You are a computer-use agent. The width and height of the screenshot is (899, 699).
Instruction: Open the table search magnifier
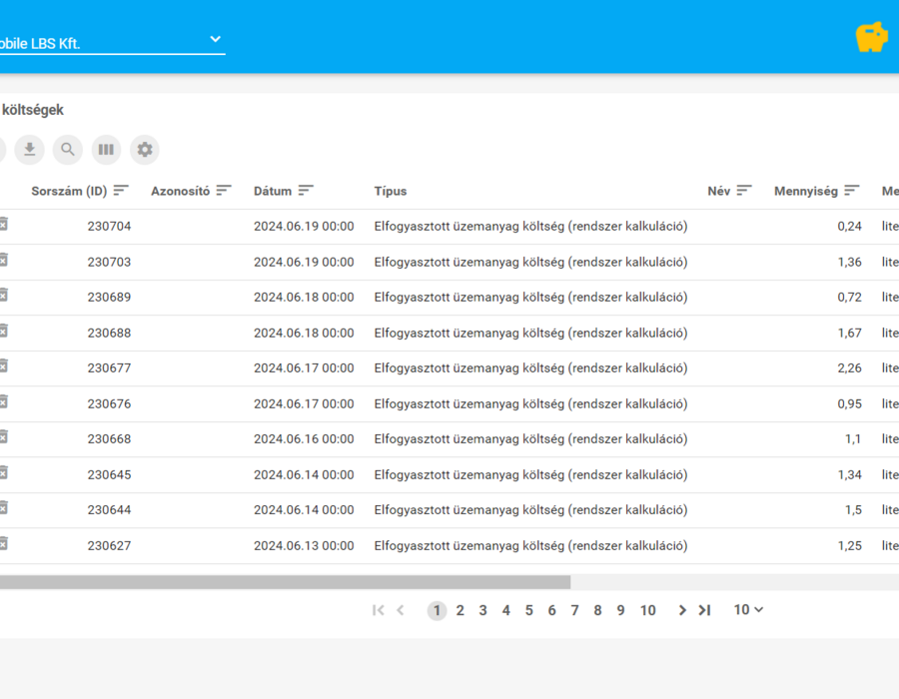point(68,150)
